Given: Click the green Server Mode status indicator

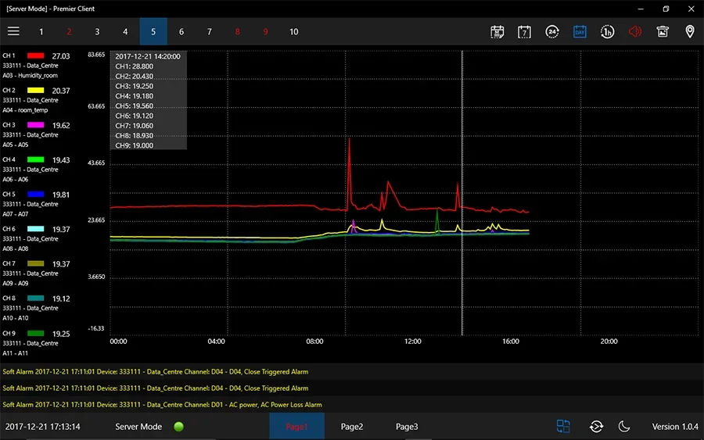Looking at the screenshot, I should 178,427.
